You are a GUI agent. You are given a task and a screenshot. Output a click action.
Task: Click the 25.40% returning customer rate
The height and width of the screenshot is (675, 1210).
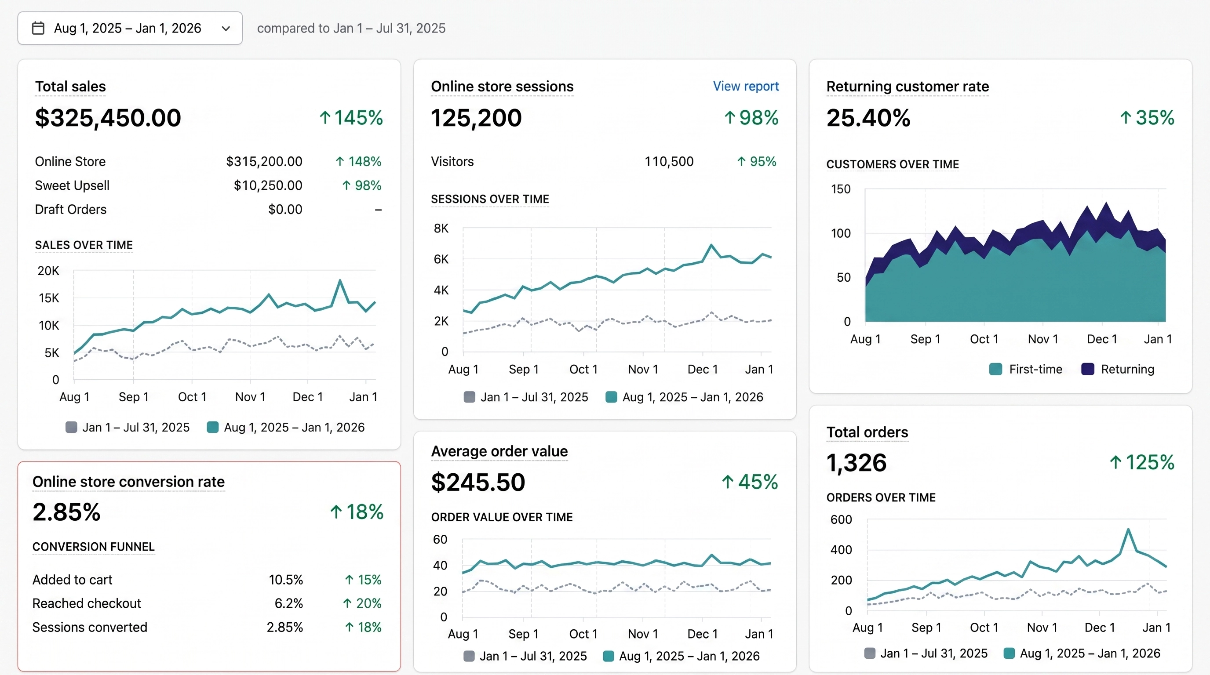[x=868, y=118]
